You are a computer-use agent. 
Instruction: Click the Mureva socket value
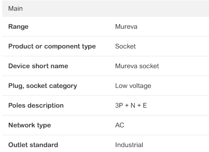[x=137, y=66]
